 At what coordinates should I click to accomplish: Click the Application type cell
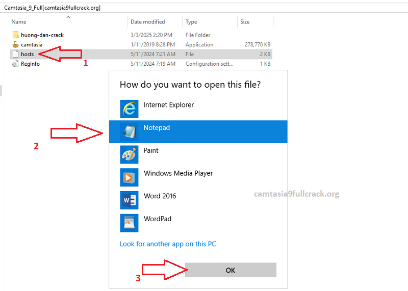click(x=199, y=45)
